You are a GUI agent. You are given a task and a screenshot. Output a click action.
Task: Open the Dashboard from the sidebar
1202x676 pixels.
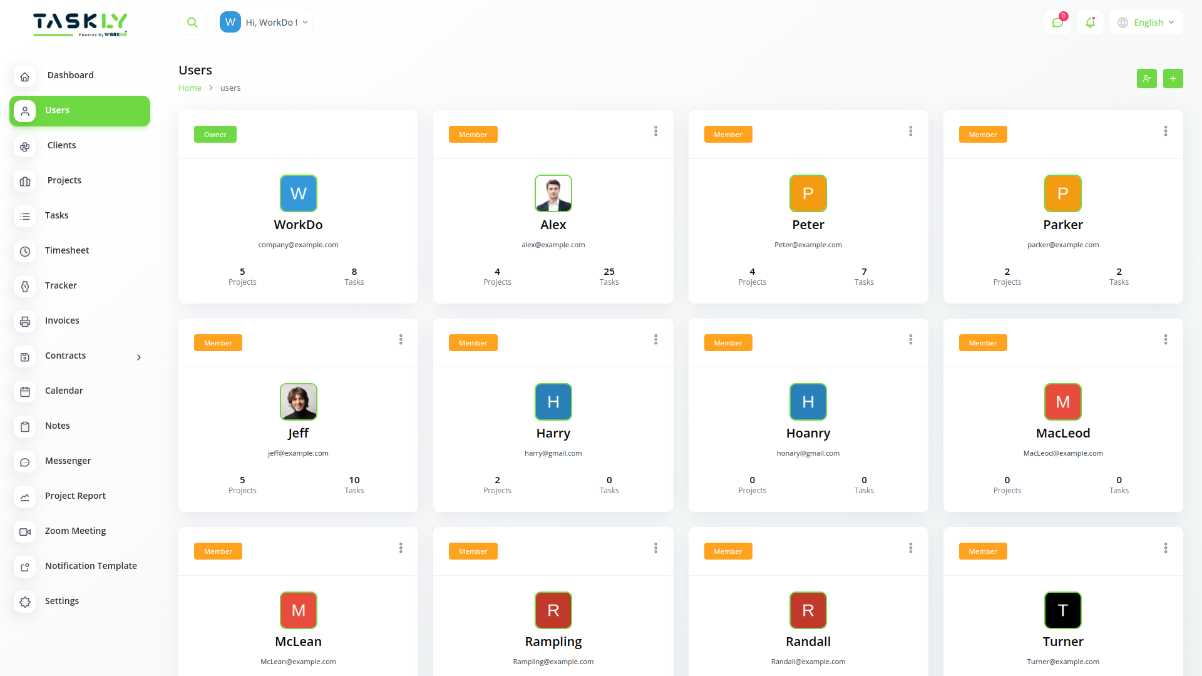(x=70, y=74)
